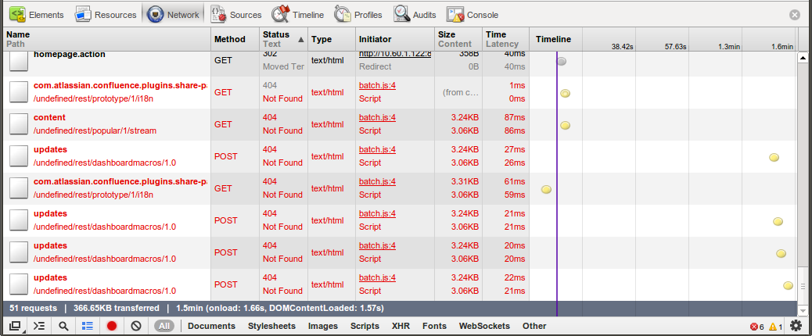Select the homepage.action request row
This screenshot has height=336, width=812.
(x=399, y=63)
